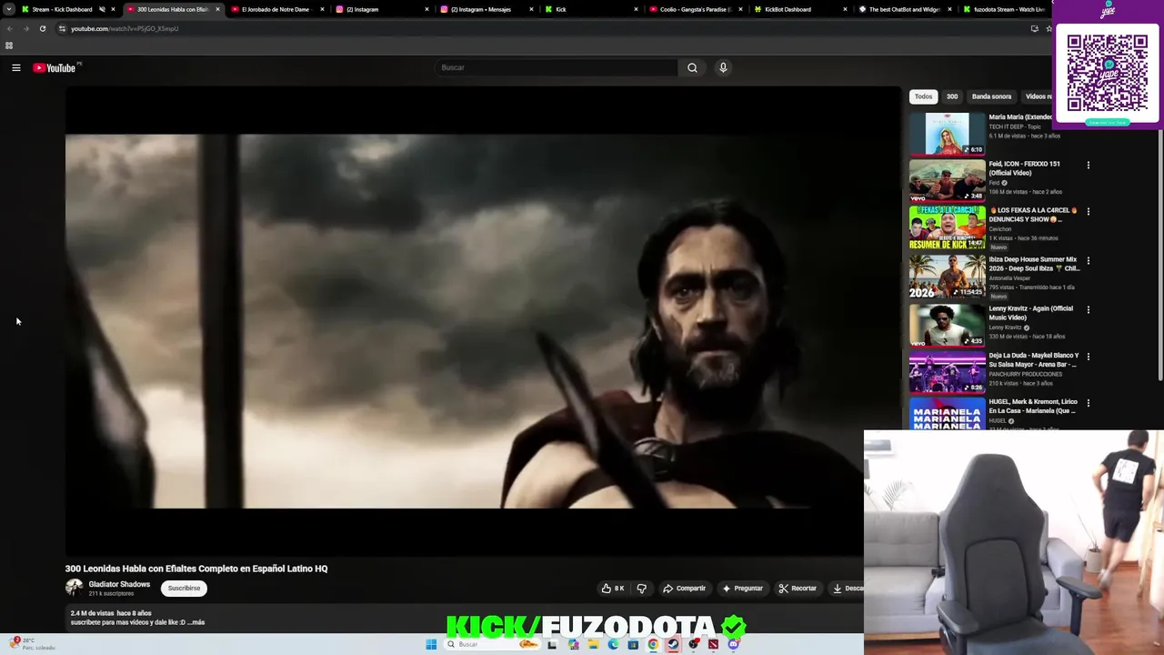Click the browser reload button

point(42,28)
